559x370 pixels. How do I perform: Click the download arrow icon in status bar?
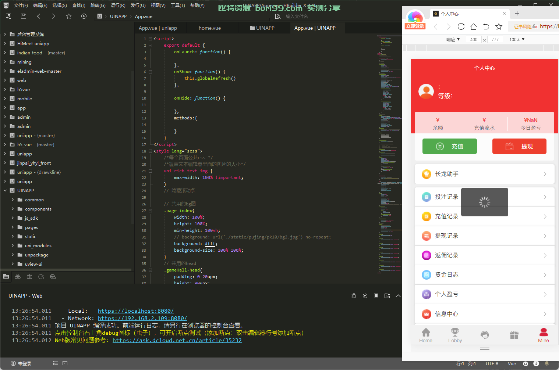click(x=536, y=363)
